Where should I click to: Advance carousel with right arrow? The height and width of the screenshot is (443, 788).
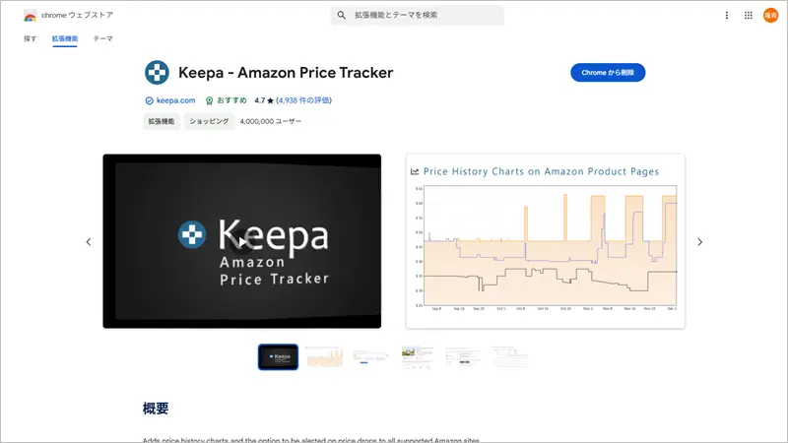(699, 241)
